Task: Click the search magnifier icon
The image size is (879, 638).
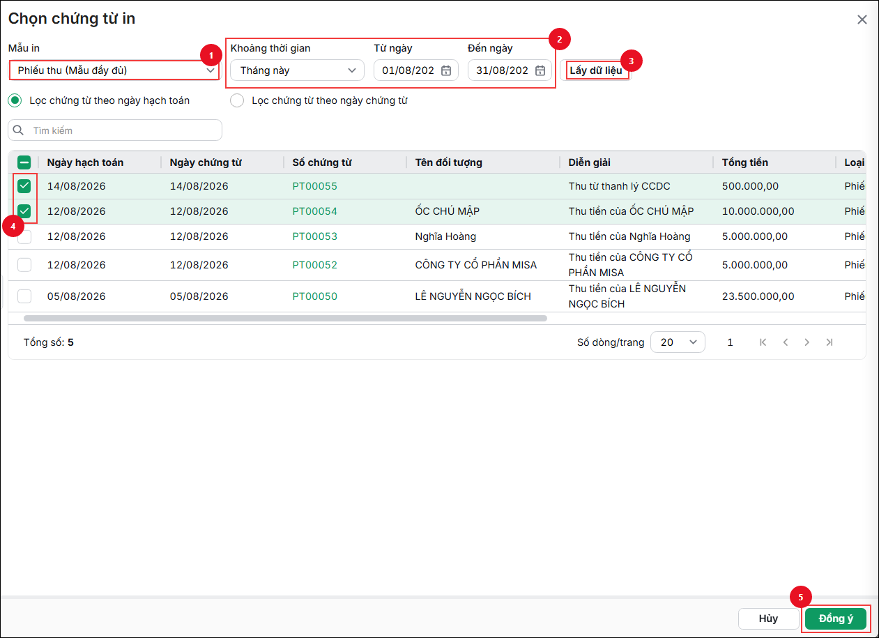Action: (19, 130)
